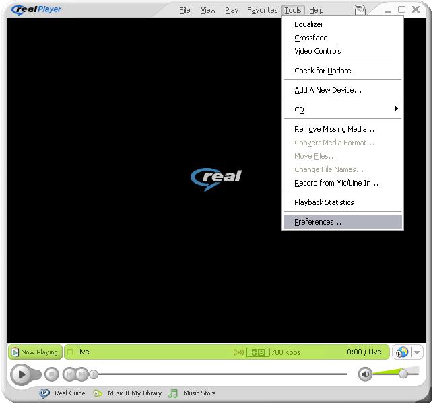Click the Now Playing button
Viewport: 433px width, 404px height.
[x=35, y=352]
